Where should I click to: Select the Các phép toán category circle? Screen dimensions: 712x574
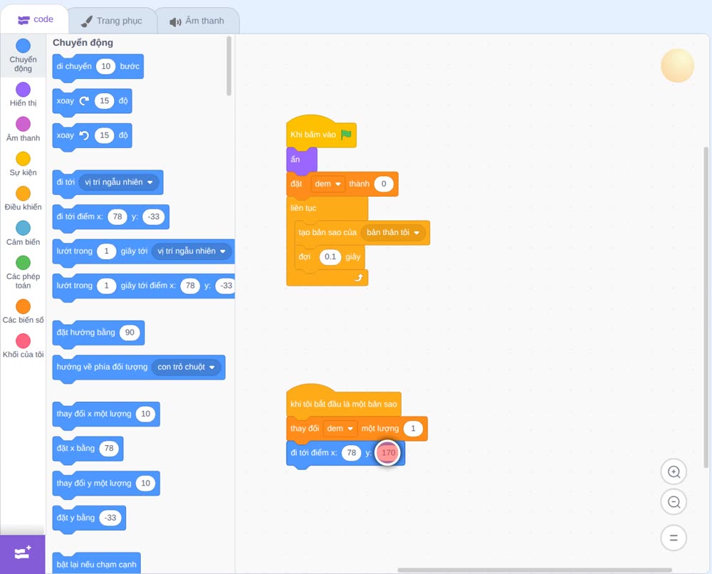click(x=23, y=263)
